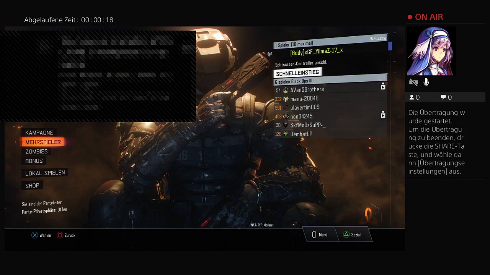The height and width of the screenshot is (275, 490).
Task: Click the red ON AIR indicator dot
Action: (x=410, y=17)
